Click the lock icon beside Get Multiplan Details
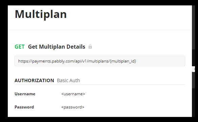Screen dimensions: 198x122 coord(90,47)
